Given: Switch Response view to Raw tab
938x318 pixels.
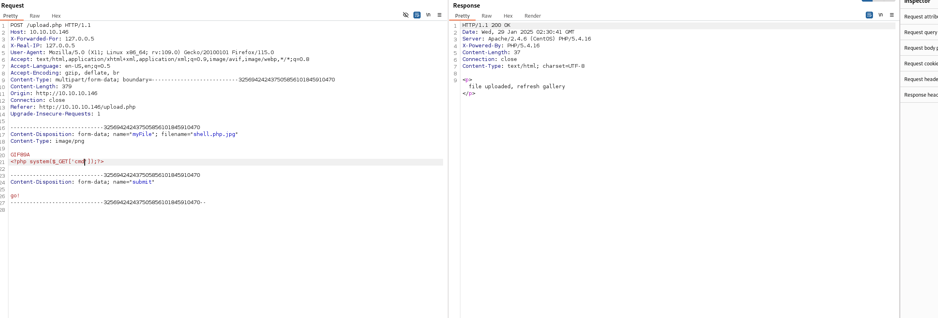Looking at the screenshot, I should tap(486, 16).
